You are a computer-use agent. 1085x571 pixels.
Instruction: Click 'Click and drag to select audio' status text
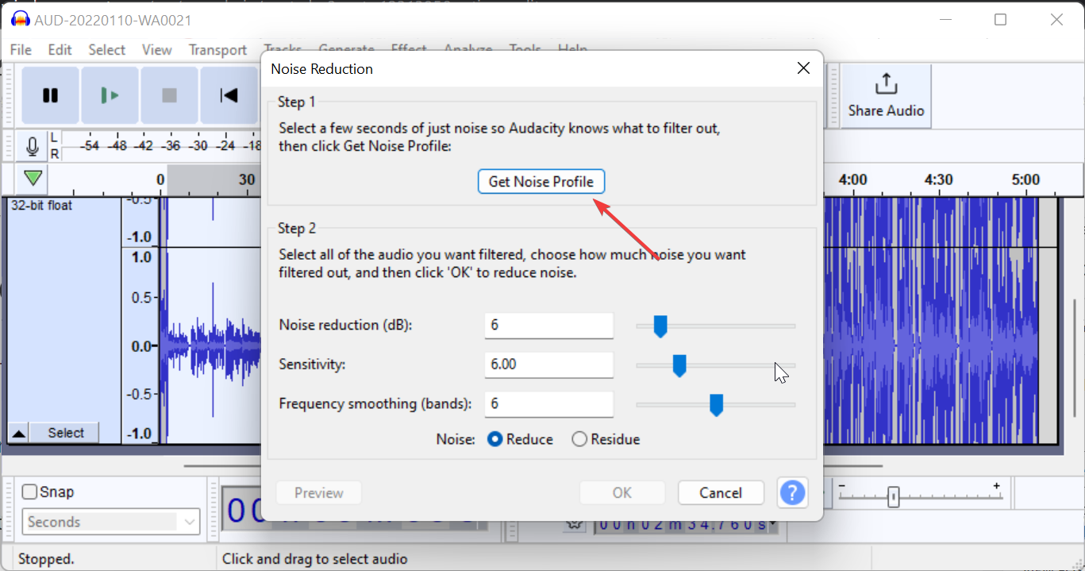pos(315,559)
